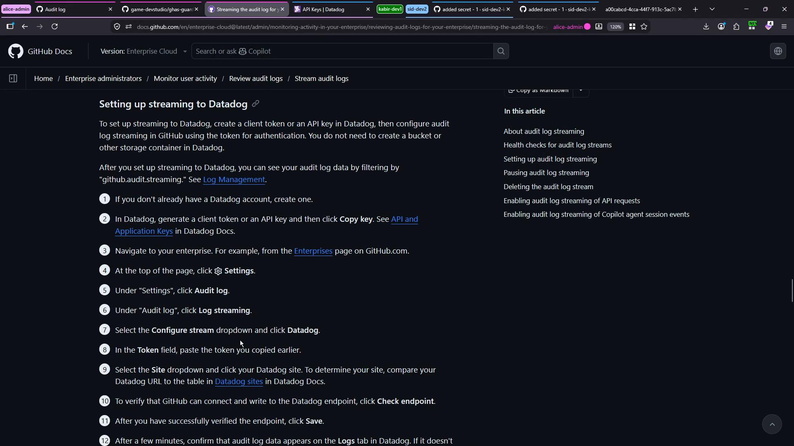Open a new browser tab
Viewport: 794px width, 446px height.
click(x=695, y=9)
